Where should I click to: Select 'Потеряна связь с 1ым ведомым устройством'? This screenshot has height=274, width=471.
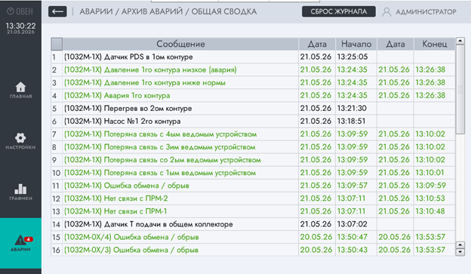253,173
